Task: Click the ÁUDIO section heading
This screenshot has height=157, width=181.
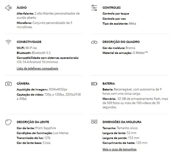Action: (22, 7)
